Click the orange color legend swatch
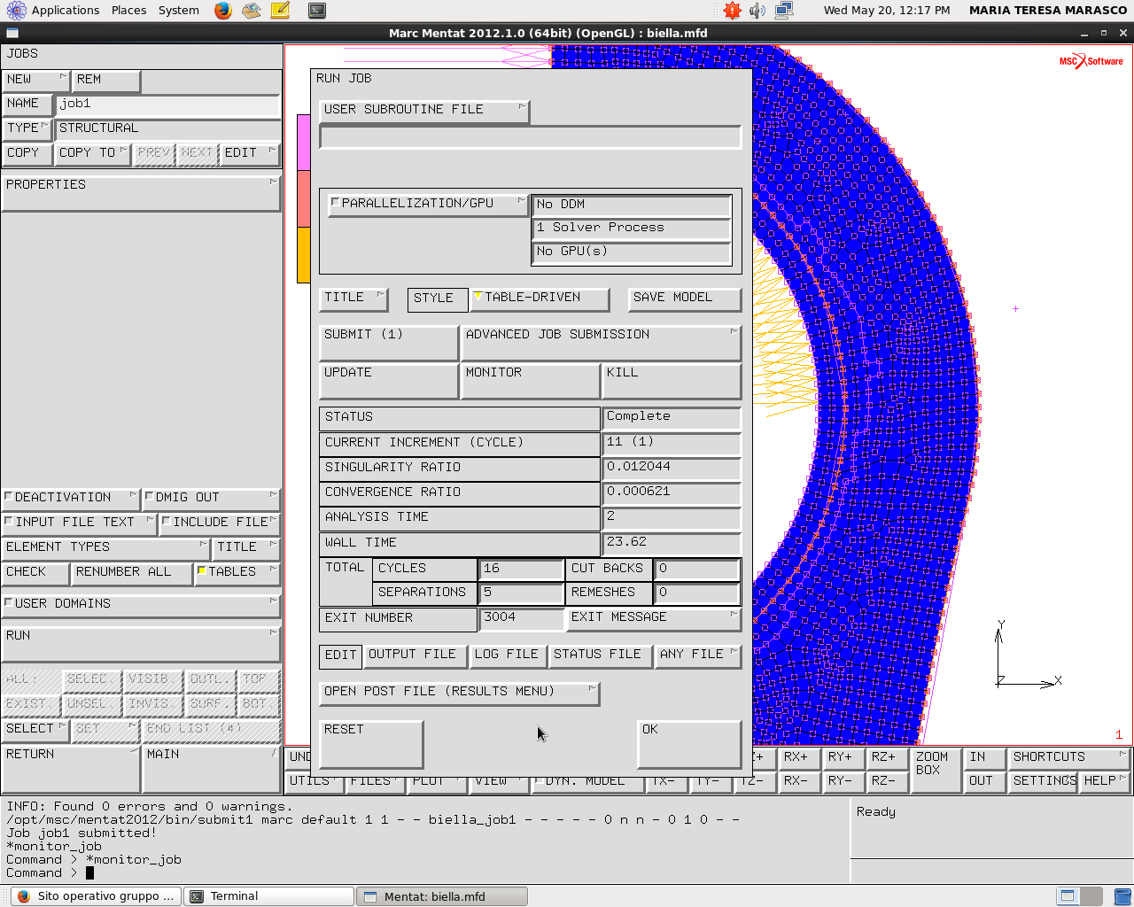 303,255
